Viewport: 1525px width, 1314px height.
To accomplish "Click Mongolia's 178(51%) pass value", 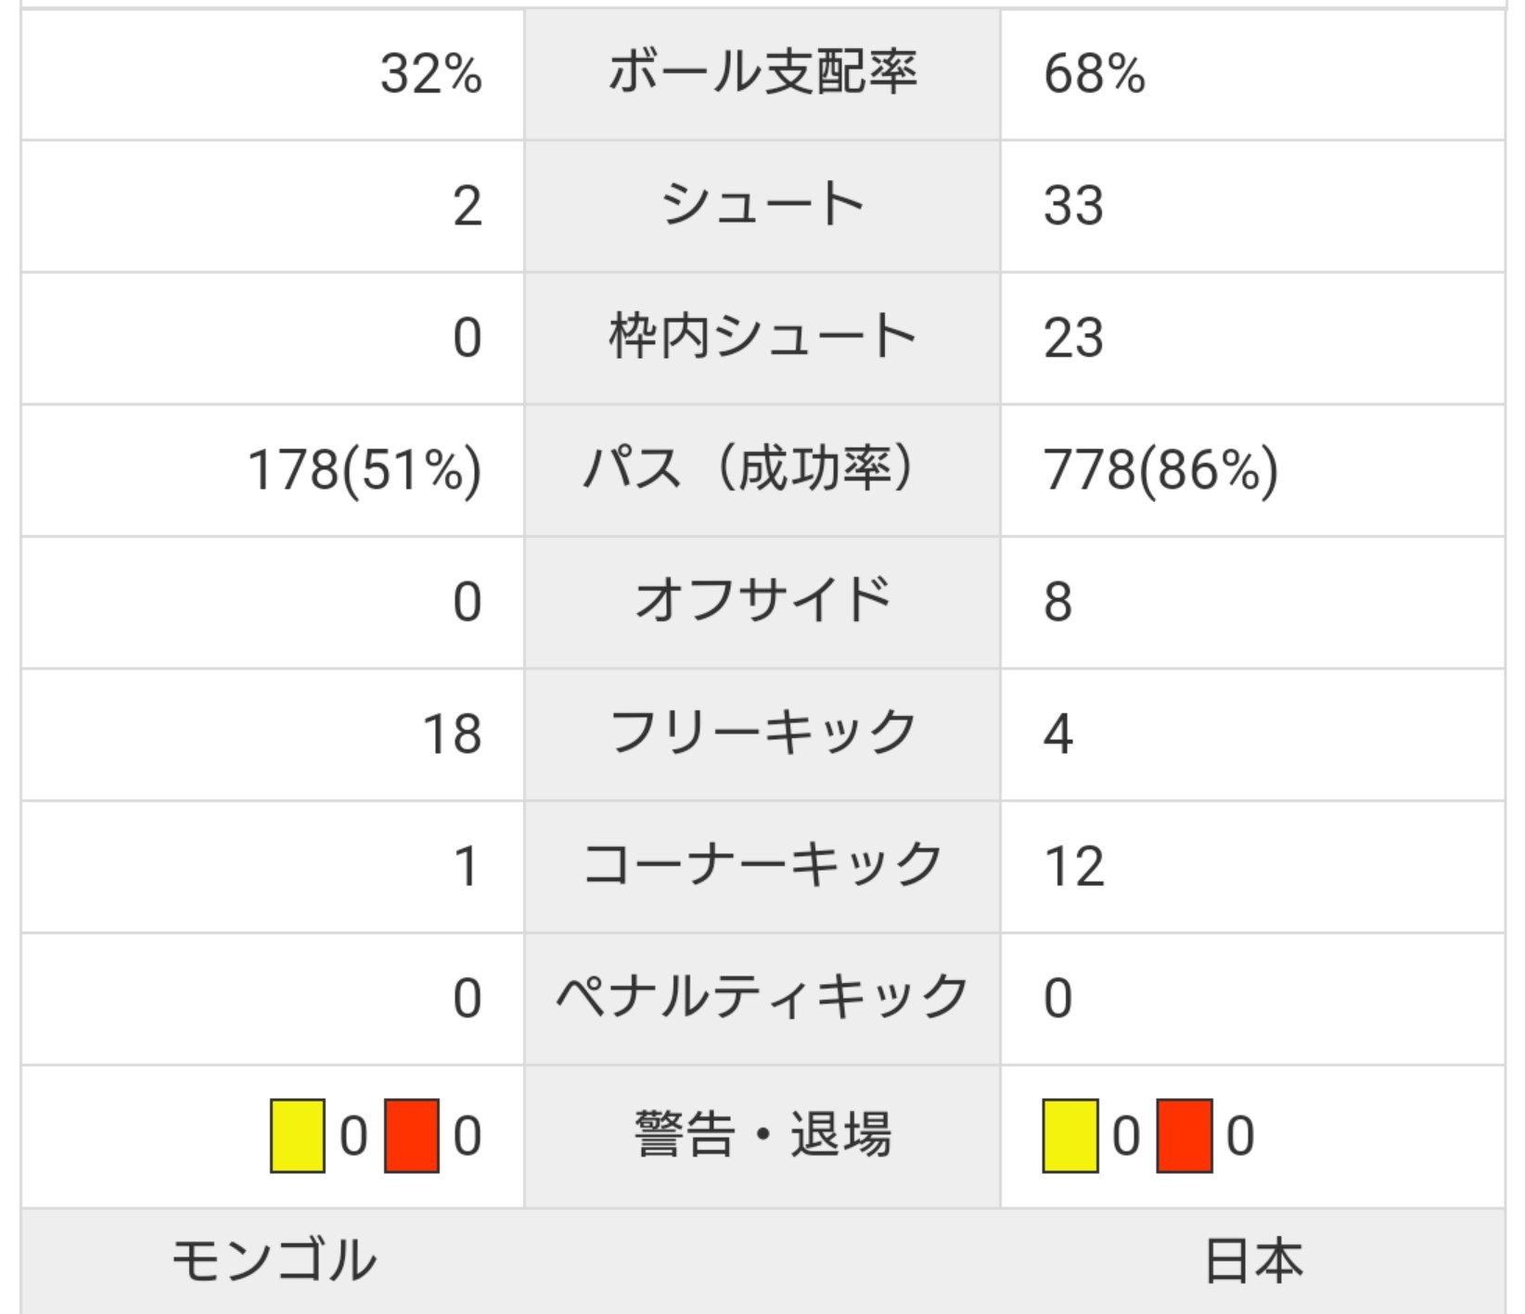I will pos(365,469).
